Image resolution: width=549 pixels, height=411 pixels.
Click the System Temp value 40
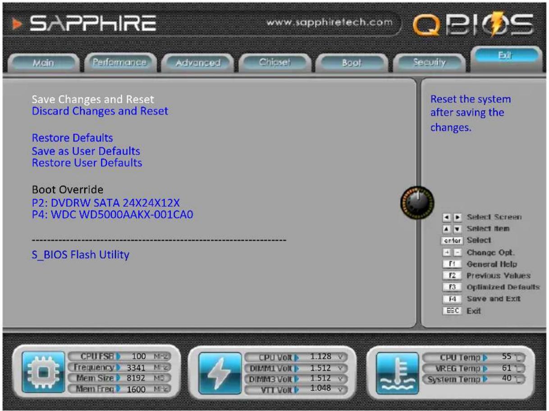coord(507,379)
